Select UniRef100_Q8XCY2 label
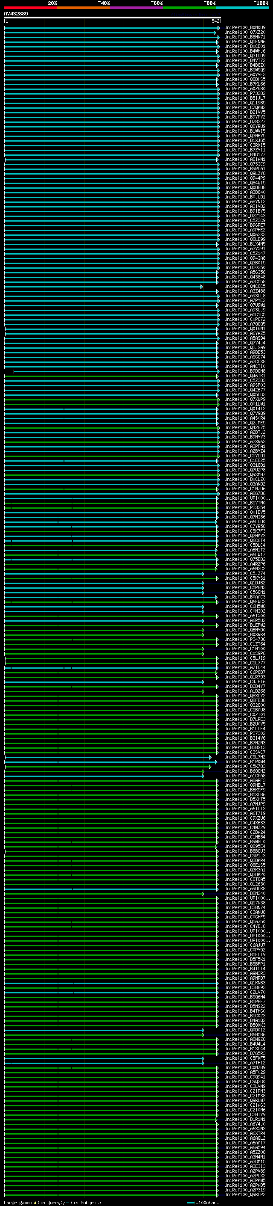The width and height of the screenshot is (273, 1206). pyautogui.click(x=244, y=696)
